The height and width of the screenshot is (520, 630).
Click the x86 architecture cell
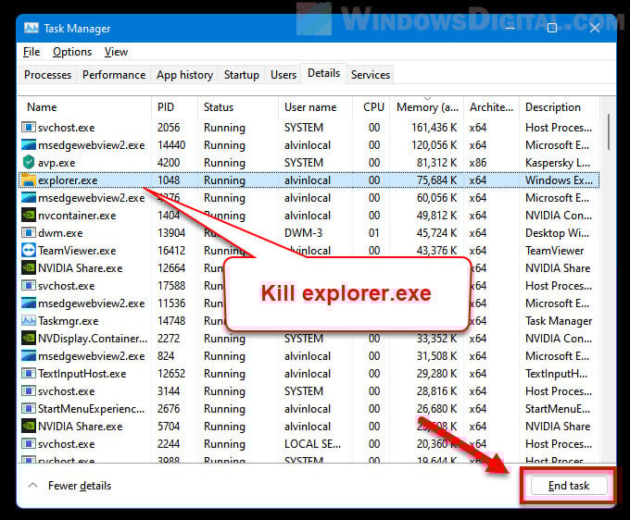[x=478, y=163]
